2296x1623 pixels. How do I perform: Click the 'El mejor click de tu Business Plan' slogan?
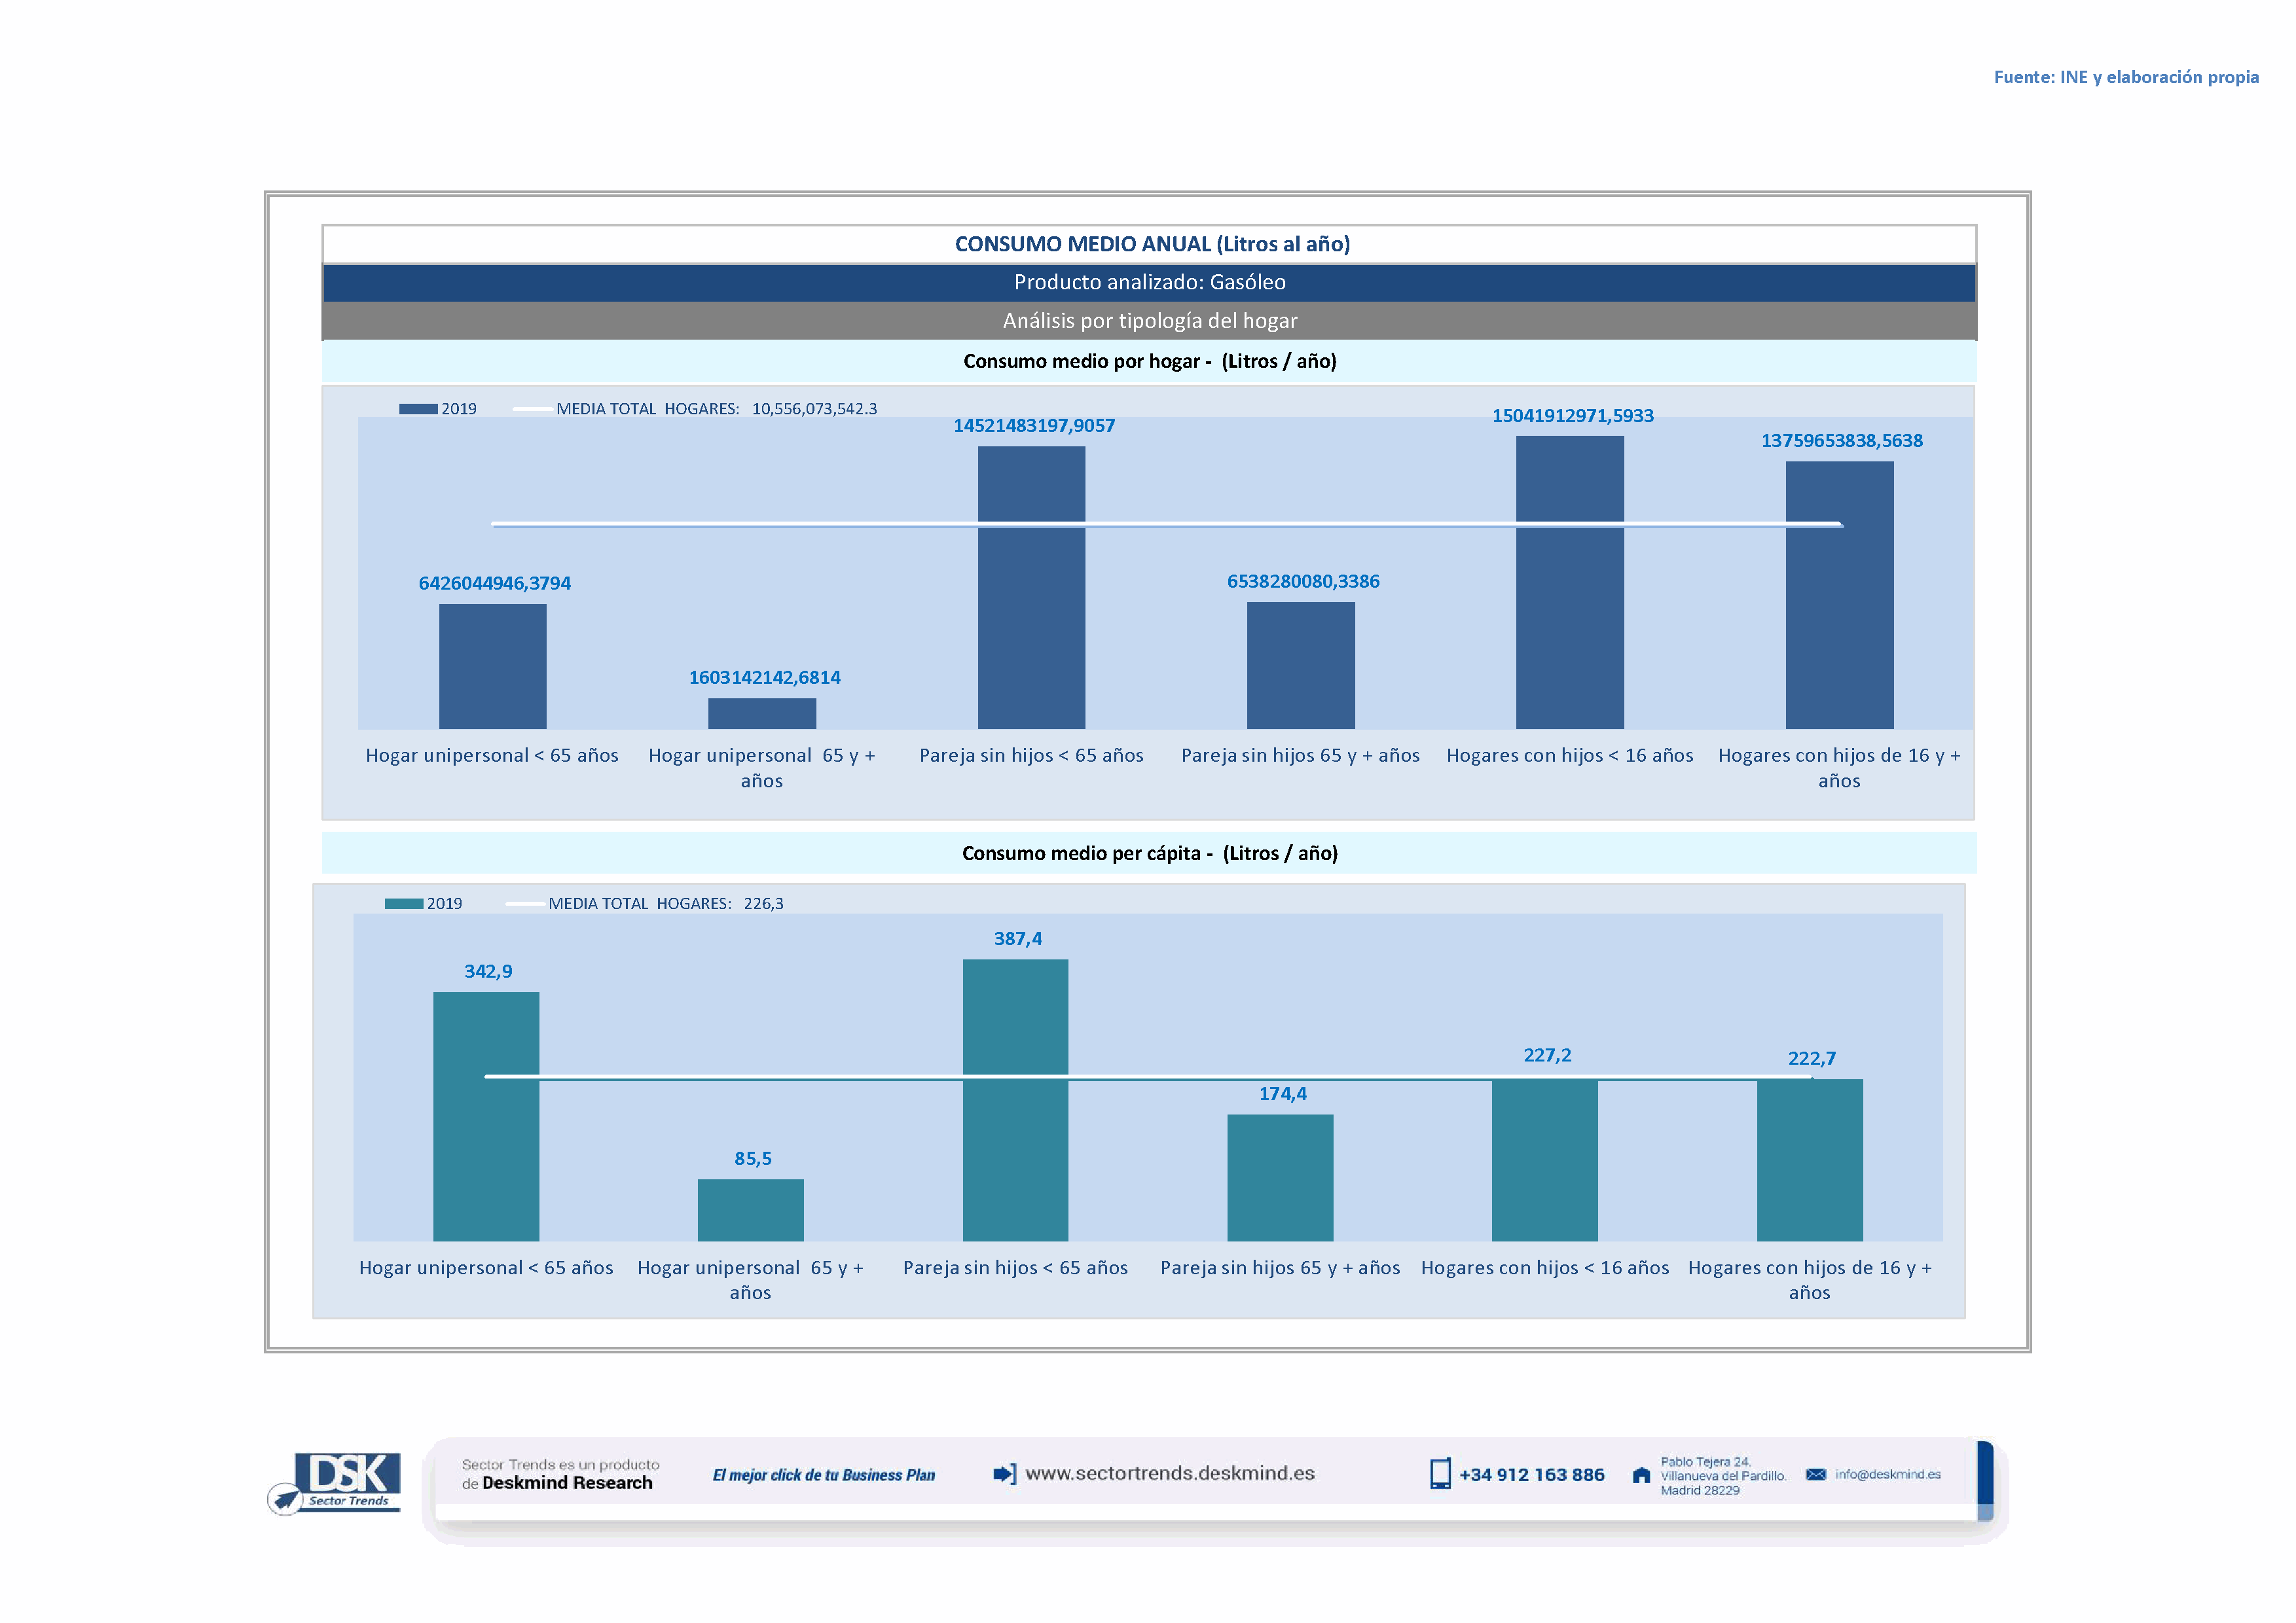tap(823, 1475)
